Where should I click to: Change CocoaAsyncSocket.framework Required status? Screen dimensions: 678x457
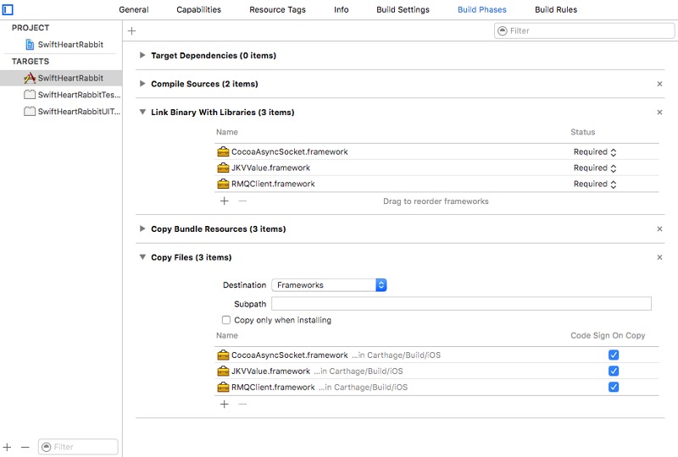[594, 152]
